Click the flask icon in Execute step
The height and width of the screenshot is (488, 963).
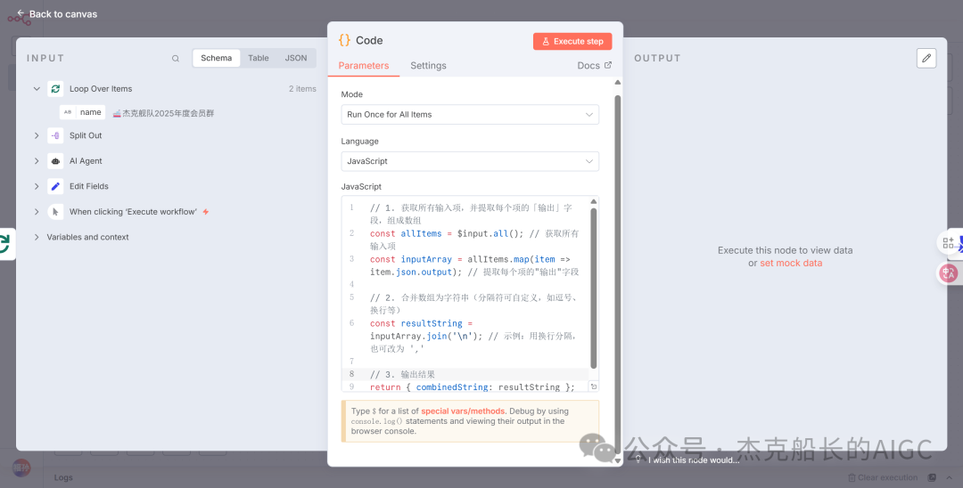click(545, 41)
